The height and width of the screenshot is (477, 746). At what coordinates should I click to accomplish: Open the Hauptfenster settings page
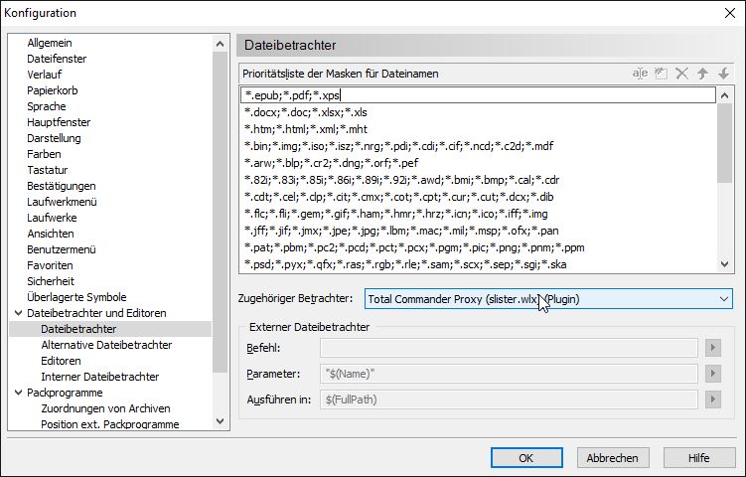(x=61, y=122)
